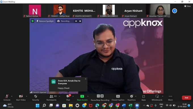Open Microsoft Edge from the taskbar
193x109 pixels.
(97, 106)
